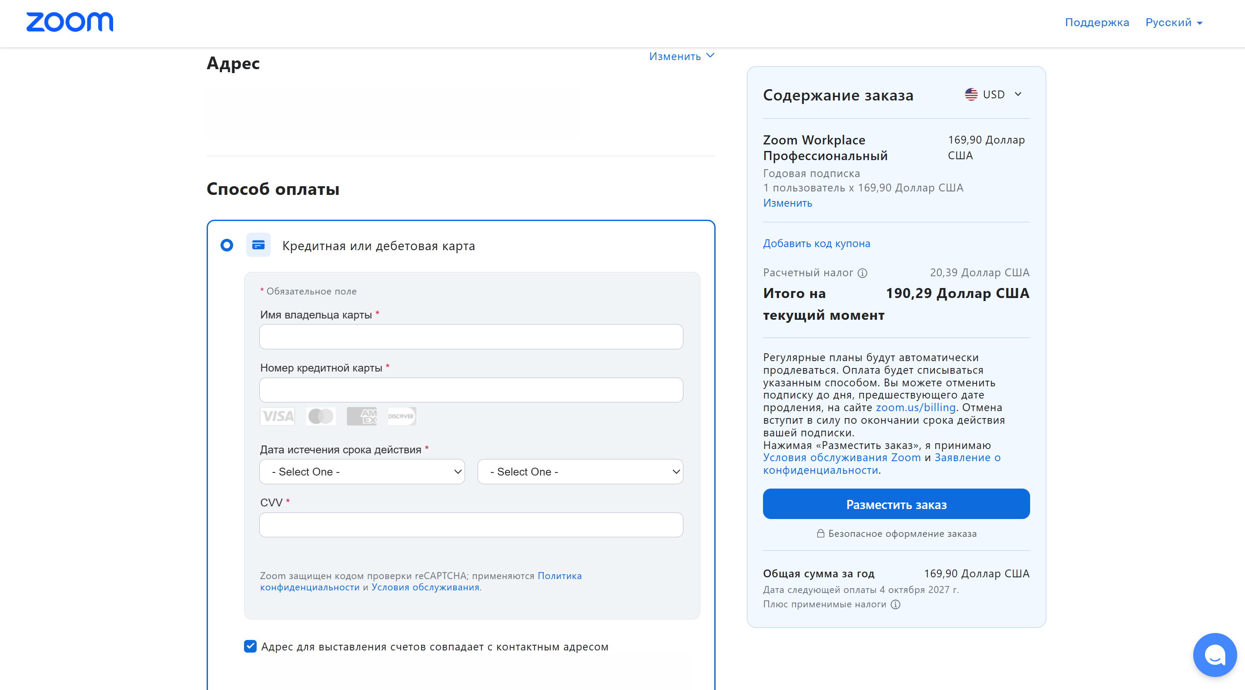Open the Русский language dropdown
1245x690 pixels.
tap(1174, 23)
